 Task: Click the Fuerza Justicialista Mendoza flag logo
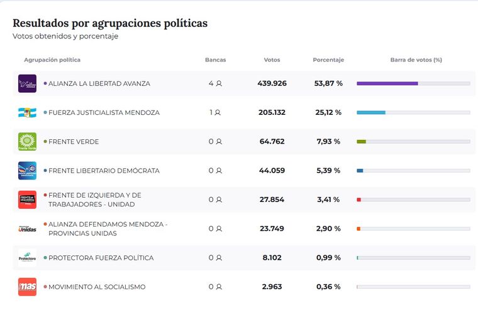click(x=27, y=112)
